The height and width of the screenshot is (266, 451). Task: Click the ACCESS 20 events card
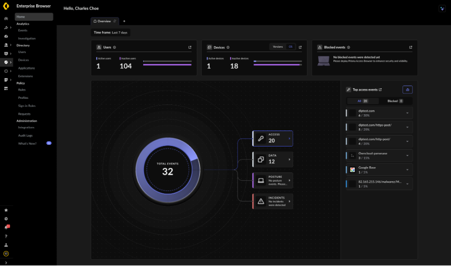coord(273,138)
